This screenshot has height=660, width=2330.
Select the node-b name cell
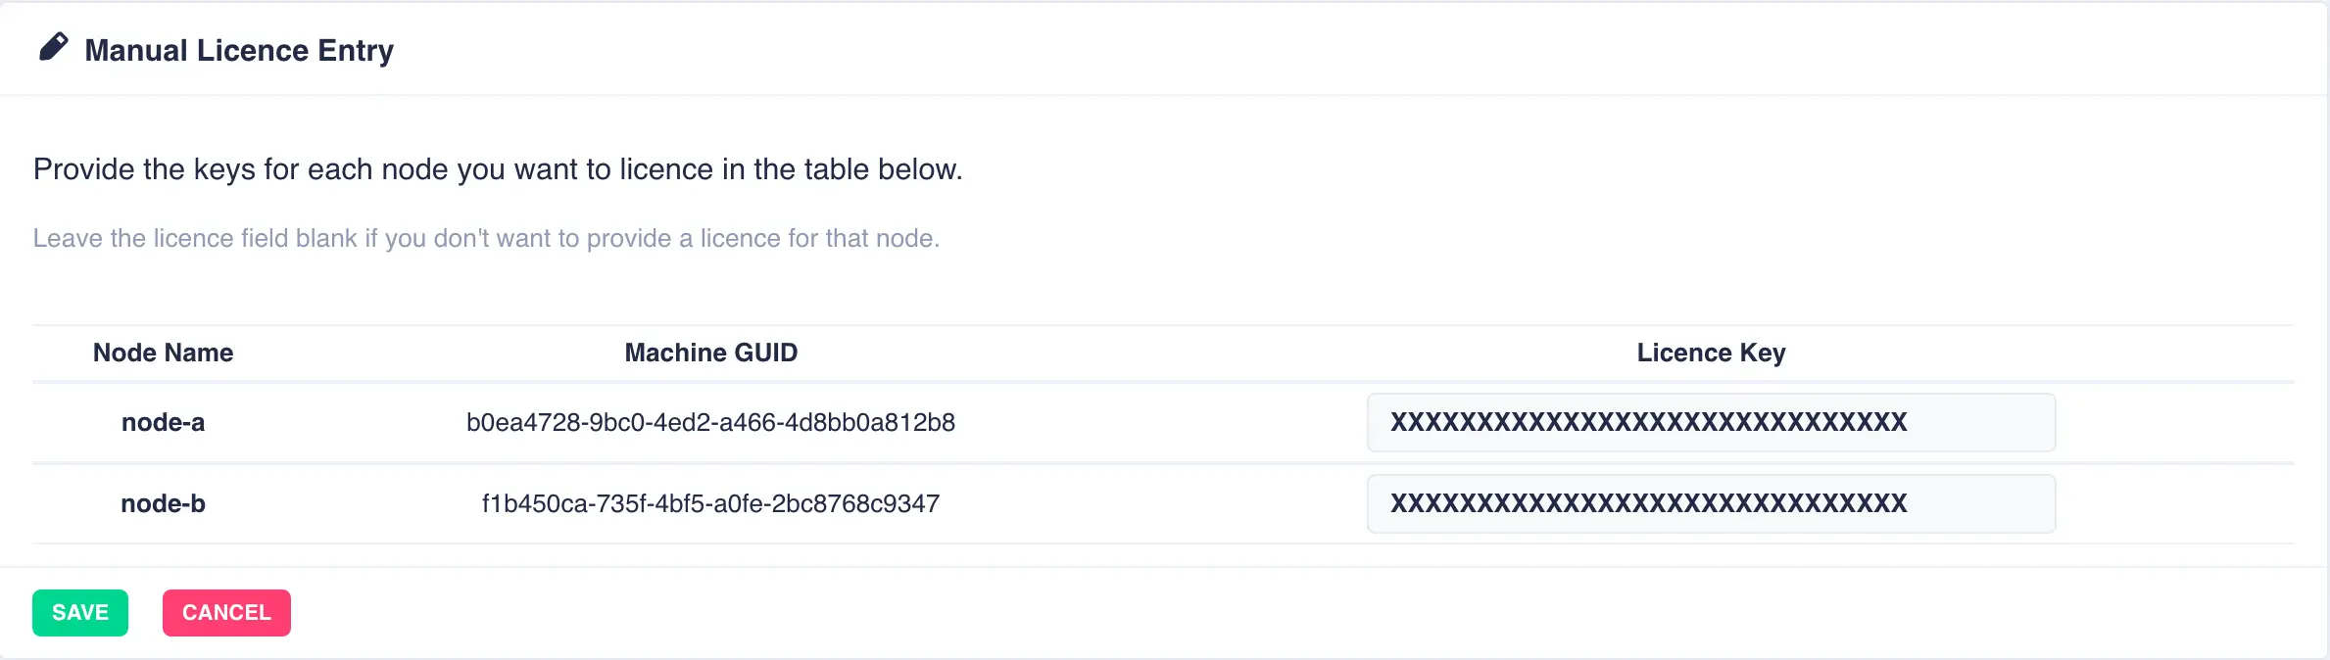163,503
